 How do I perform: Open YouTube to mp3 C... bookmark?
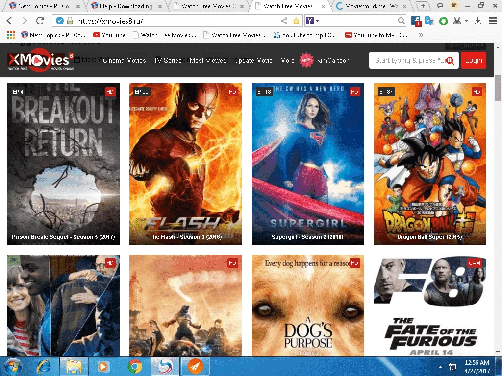pos(305,35)
